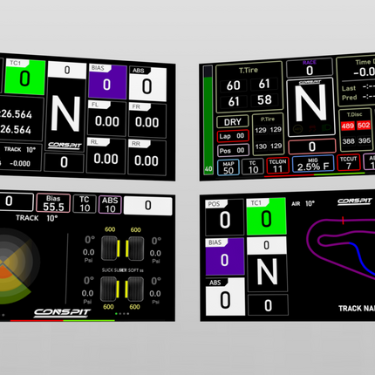Click the dim indicator icons under the framed N

click(x=311, y=128)
